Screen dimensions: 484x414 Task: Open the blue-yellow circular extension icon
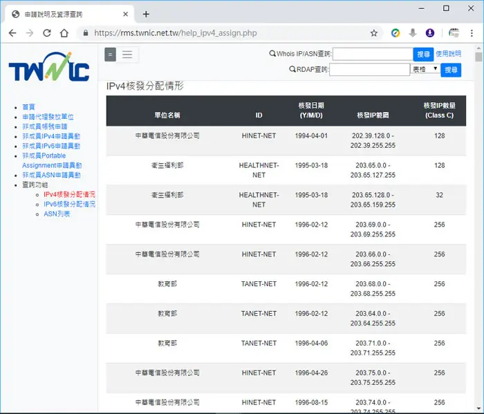click(395, 33)
